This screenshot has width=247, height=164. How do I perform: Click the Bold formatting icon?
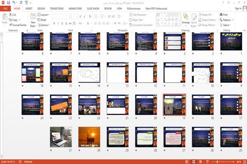tap(54, 23)
